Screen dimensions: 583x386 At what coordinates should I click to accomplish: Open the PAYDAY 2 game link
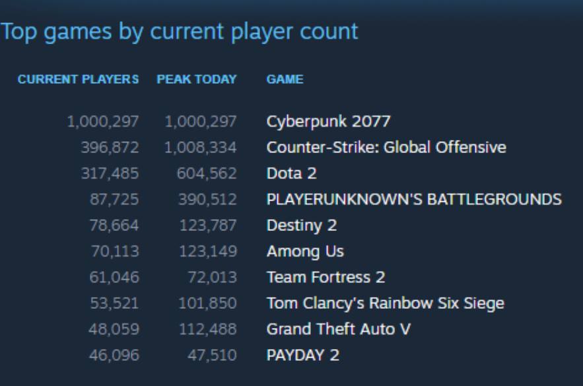point(302,356)
